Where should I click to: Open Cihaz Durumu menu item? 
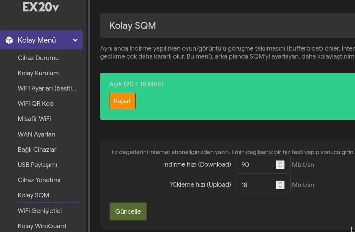38,58
